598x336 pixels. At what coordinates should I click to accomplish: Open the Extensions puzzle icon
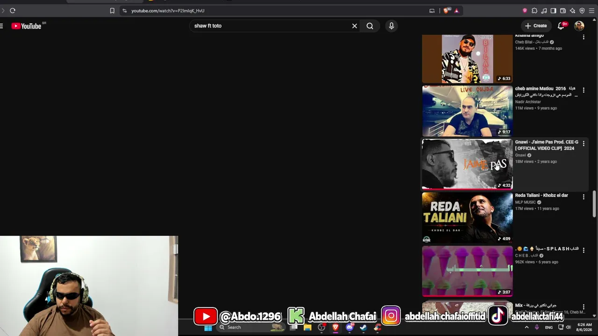[534, 11]
